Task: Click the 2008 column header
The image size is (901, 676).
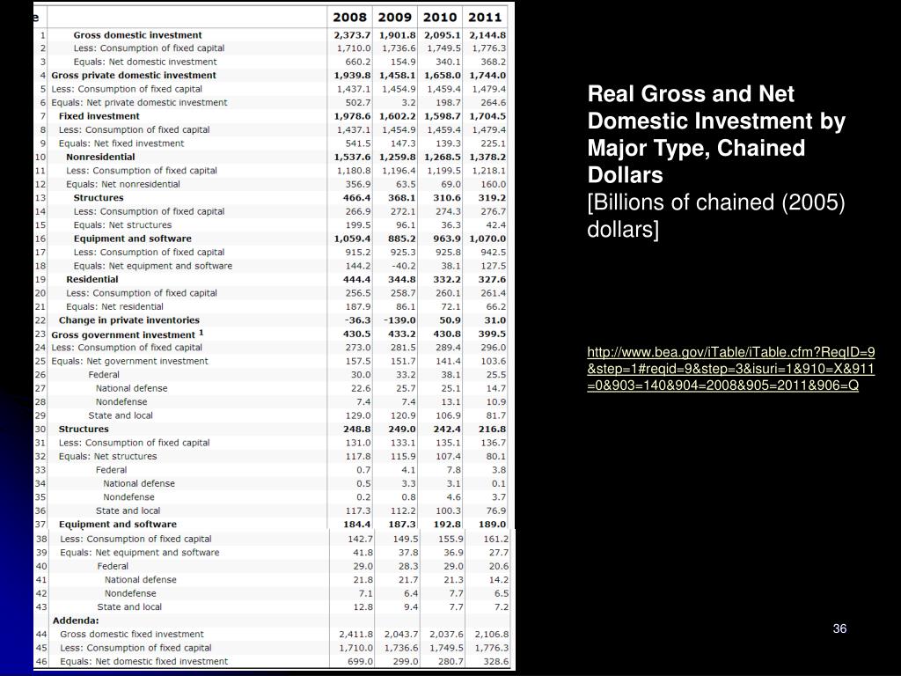Action: [x=349, y=18]
